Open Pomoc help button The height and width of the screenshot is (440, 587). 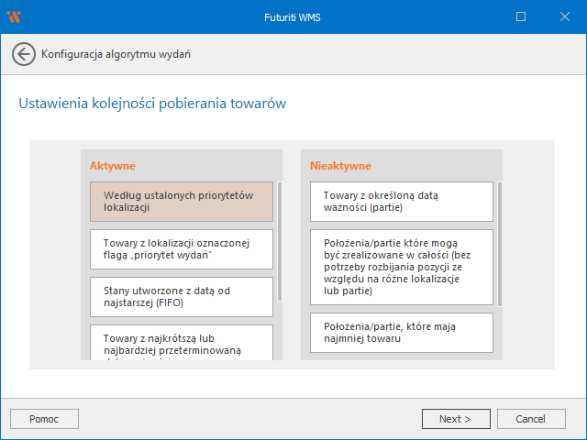(44, 419)
